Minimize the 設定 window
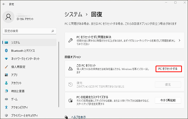188x119 pixels. tap(166, 3)
